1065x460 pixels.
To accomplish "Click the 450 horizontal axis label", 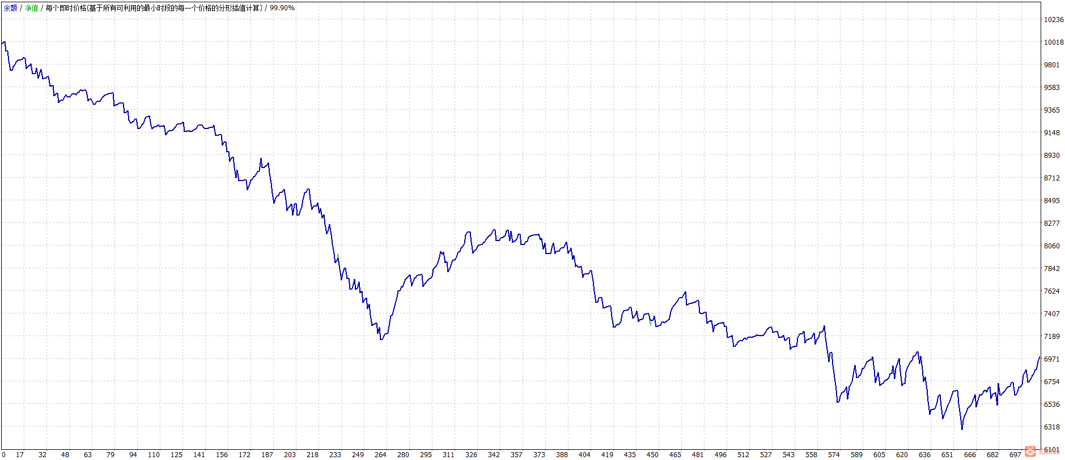I will (652, 455).
